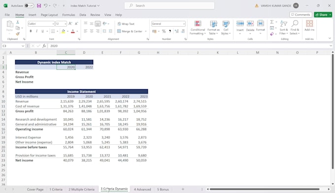Expand the formula bar chevron
The image size is (335, 193).
pos(331,46)
